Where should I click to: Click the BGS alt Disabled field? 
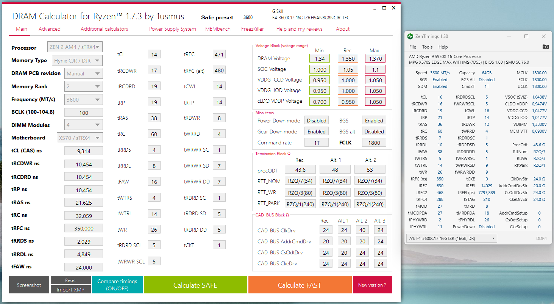pos(374,132)
